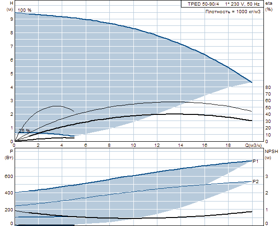Click the "600" value on power axis
Screen dimensions: 279x226
[9, 177]
